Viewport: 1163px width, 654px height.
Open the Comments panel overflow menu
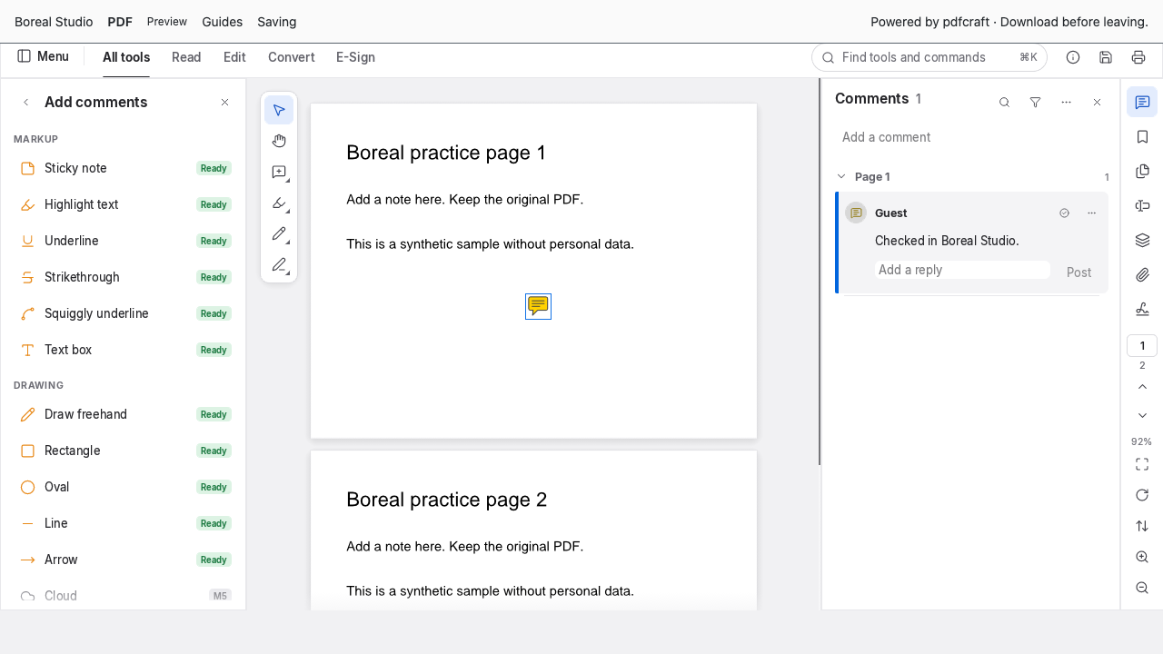click(1066, 103)
